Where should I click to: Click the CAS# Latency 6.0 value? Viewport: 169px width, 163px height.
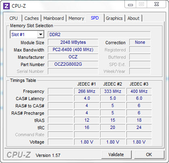[x=139, y=98]
